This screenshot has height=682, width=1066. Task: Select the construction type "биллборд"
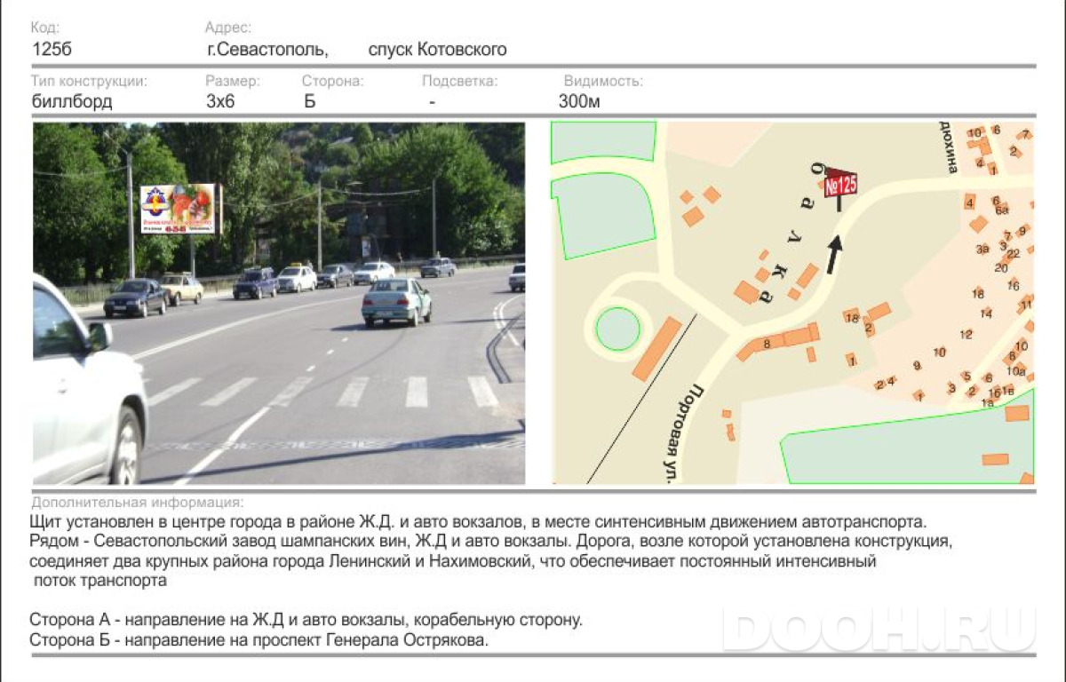(72, 101)
